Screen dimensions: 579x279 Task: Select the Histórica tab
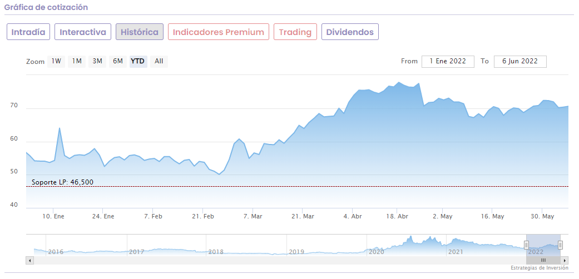pyautogui.click(x=140, y=32)
